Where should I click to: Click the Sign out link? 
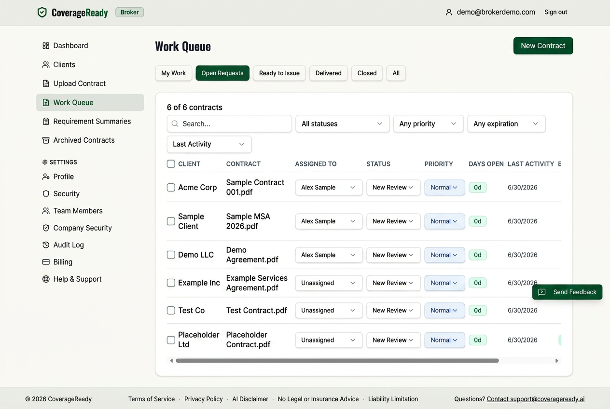click(x=556, y=12)
